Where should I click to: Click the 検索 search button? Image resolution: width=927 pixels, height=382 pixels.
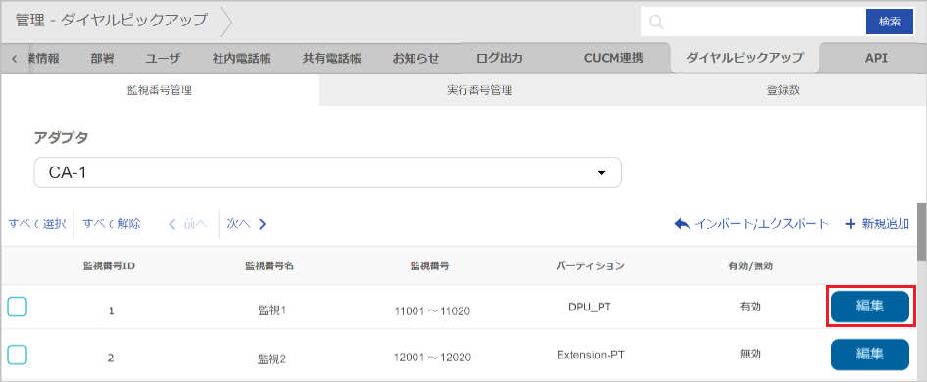pyautogui.click(x=889, y=22)
